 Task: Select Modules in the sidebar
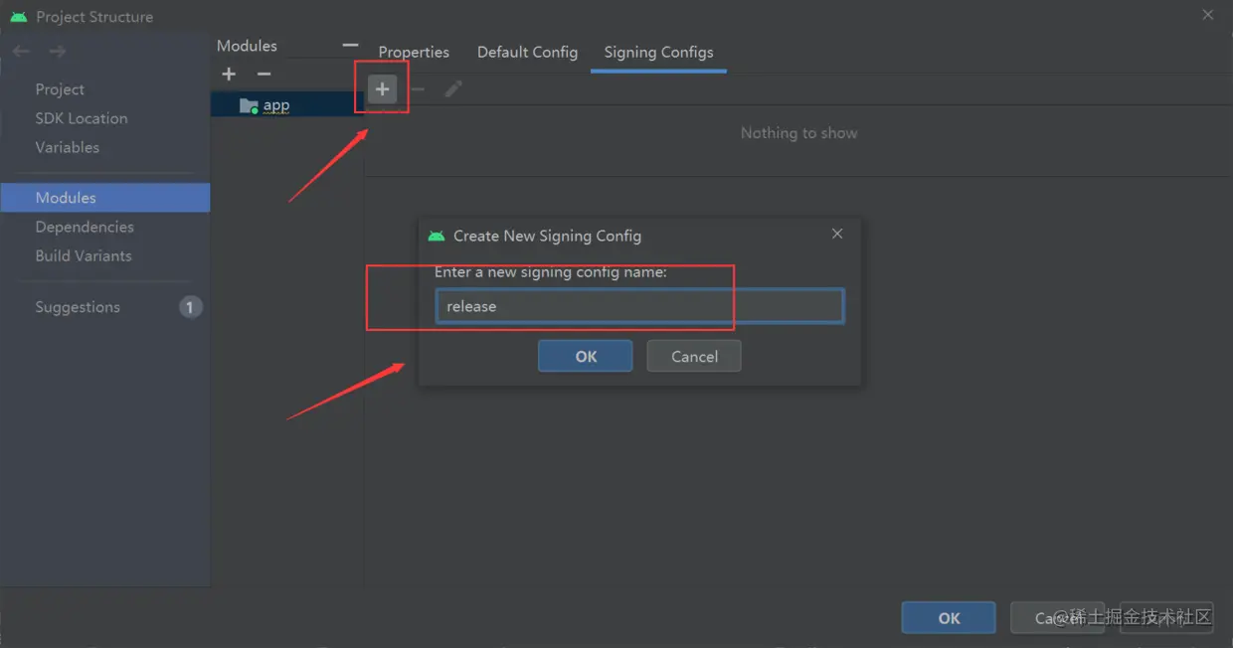105,198
